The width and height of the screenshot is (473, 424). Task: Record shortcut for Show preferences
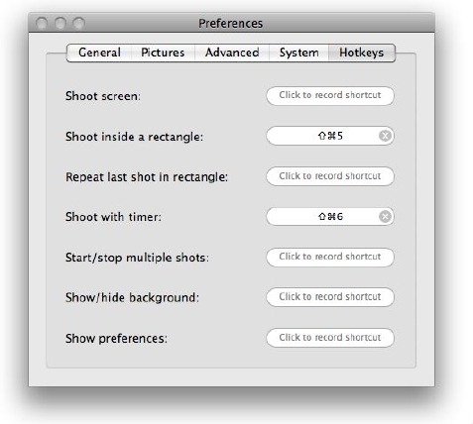click(x=330, y=338)
